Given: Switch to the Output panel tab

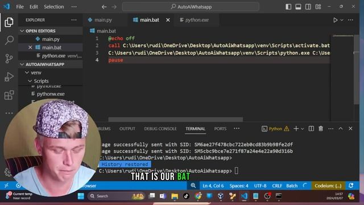Looking at the screenshot, I should point(127,129).
